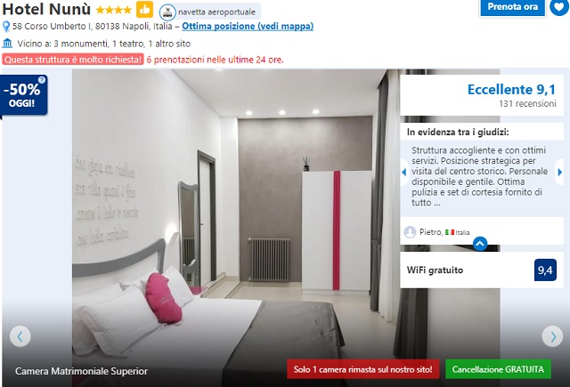570x387 pixels.
Task: Click the WiFi gratuito 9,4 score badge
Action: point(545,270)
